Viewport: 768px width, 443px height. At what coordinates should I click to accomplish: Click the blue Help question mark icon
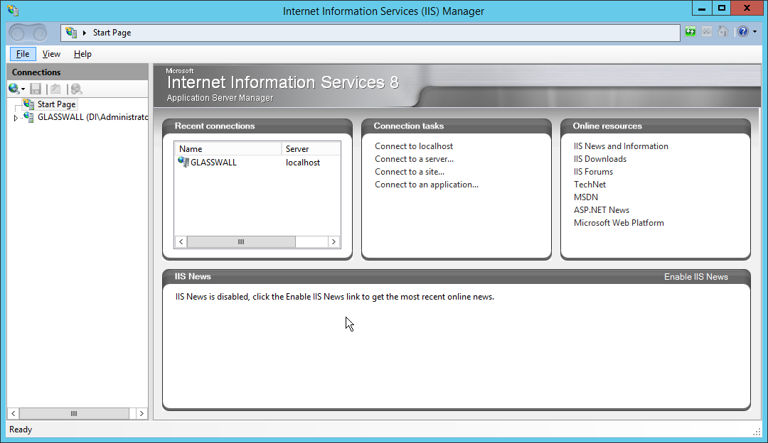tap(743, 32)
